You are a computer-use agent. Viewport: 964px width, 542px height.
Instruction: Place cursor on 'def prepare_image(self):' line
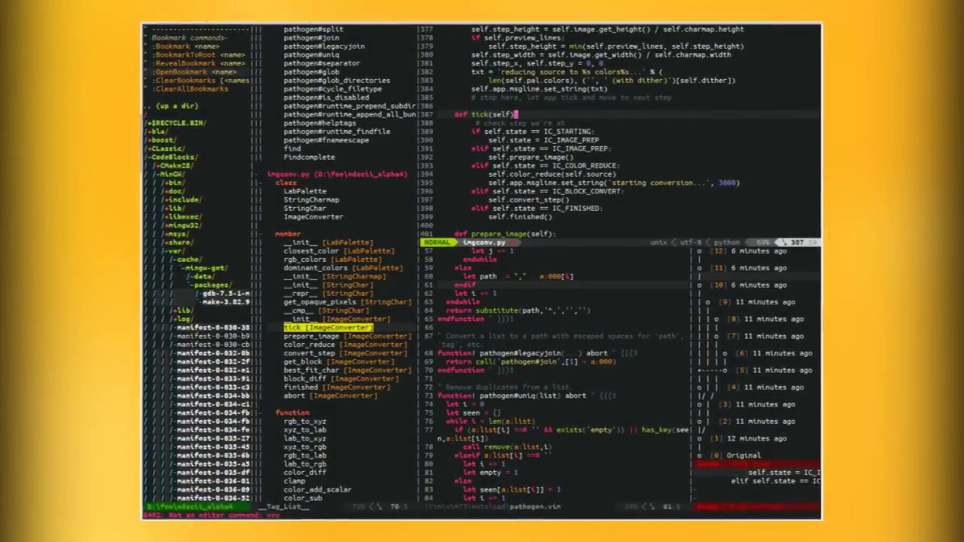[x=505, y=234]
